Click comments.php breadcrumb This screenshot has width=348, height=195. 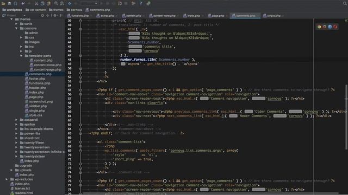[98, 10]
